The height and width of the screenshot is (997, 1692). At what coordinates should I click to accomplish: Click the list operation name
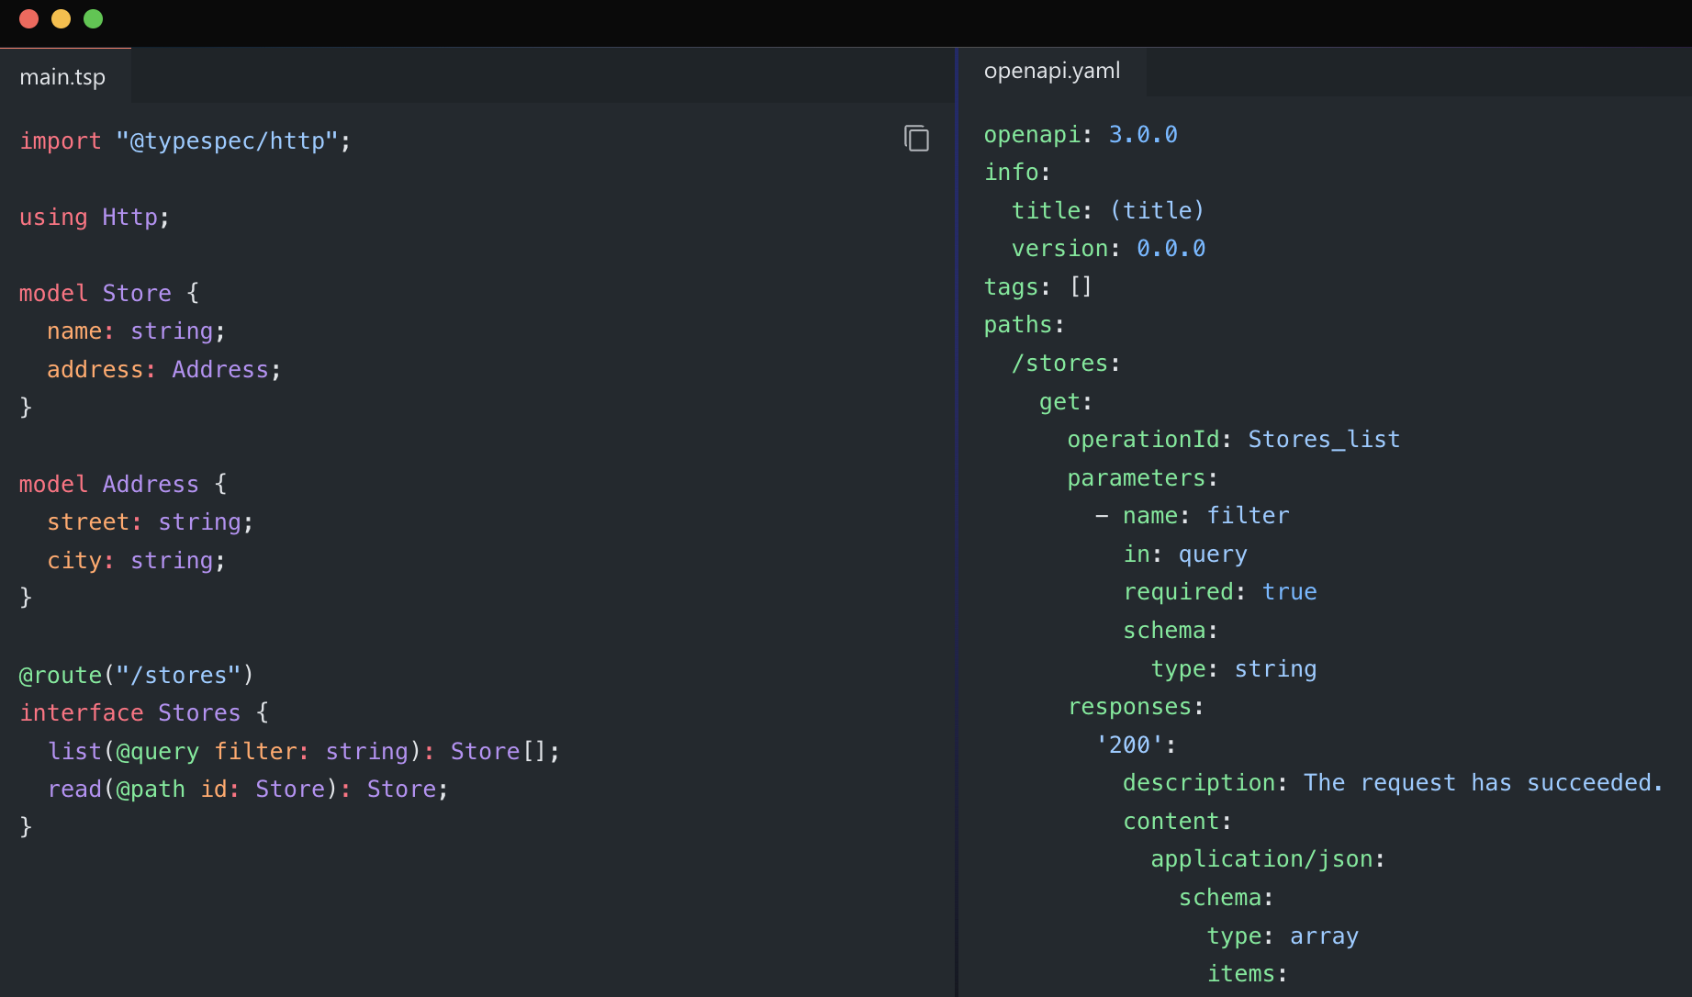74,752
